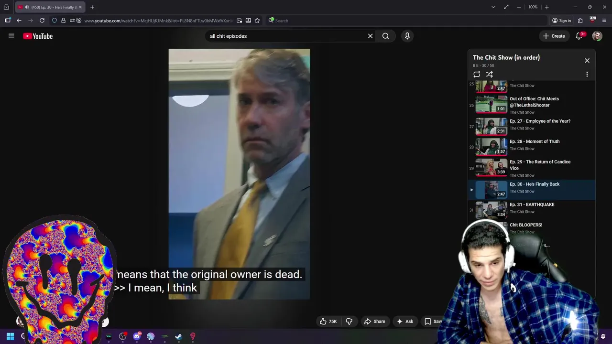Click the Ep. 28 thumbnail showing 1:57
The width and height of the screenshot is (612, 344).
coord(491,147)
